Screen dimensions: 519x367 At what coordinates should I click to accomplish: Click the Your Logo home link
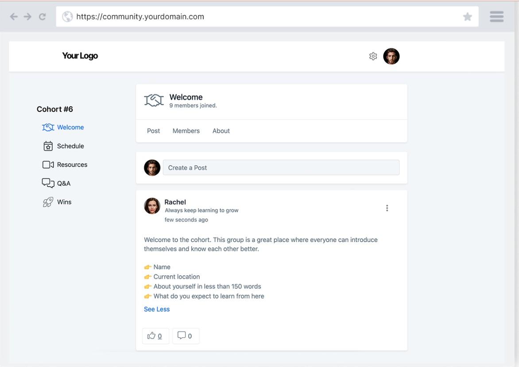[80, 56]
